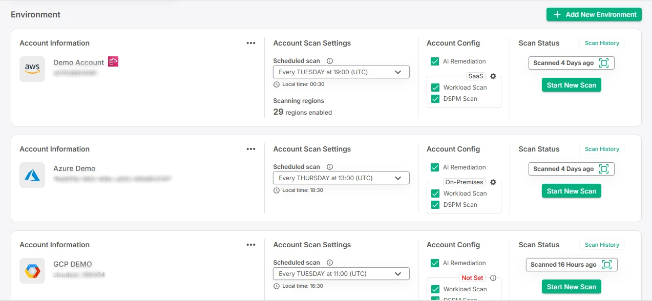
Task: Toggle Workload Scan checkbox for Azure Demo
Action: point(435,193)
